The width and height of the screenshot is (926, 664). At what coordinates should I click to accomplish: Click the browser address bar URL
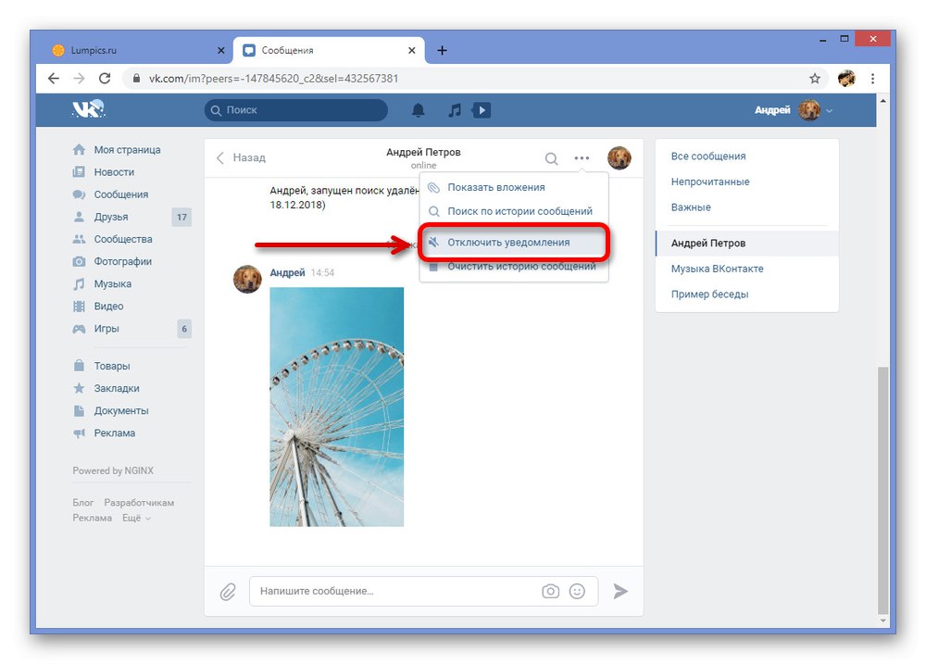point(273,79)
